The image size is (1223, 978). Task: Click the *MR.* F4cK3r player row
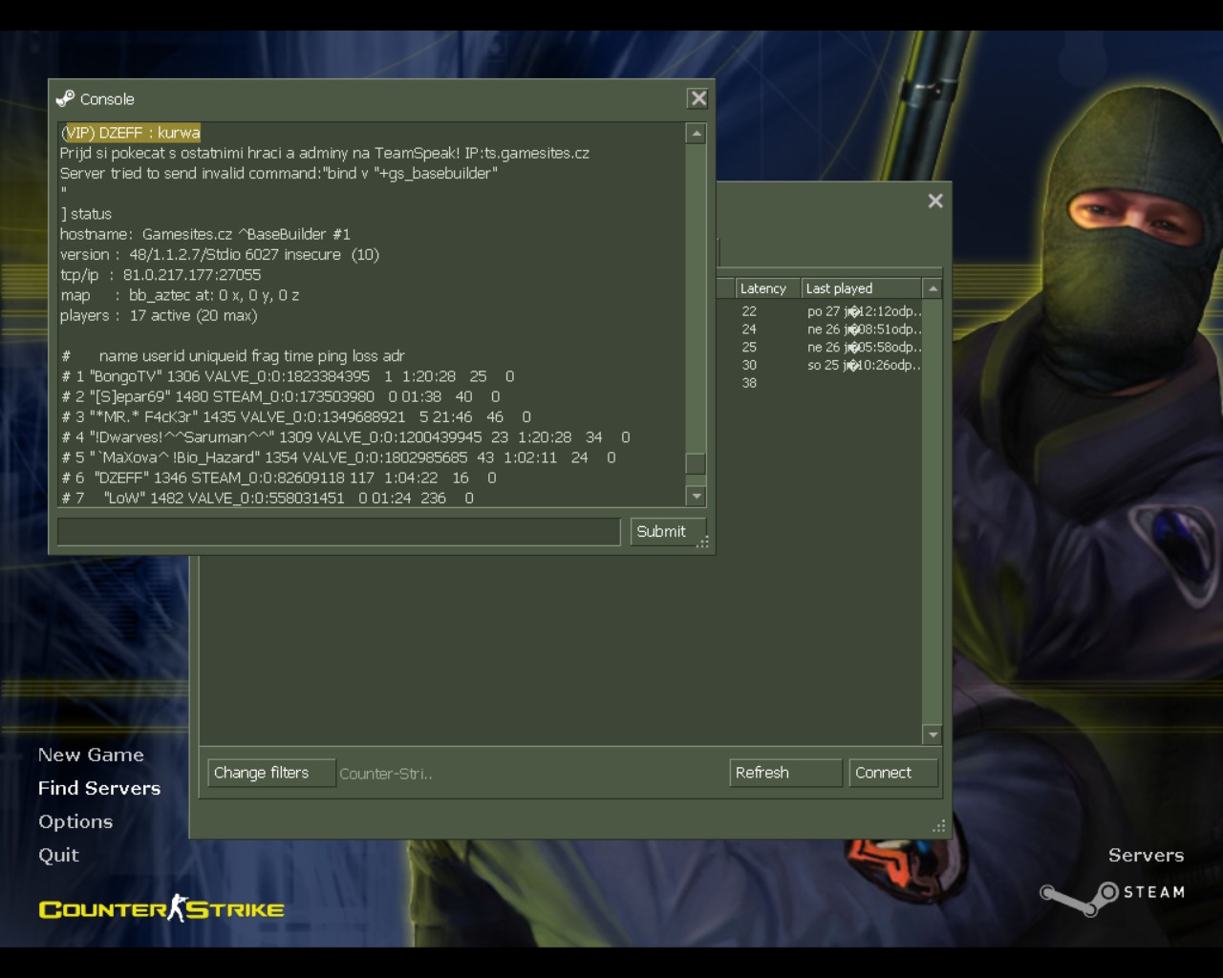pos(296,416)
